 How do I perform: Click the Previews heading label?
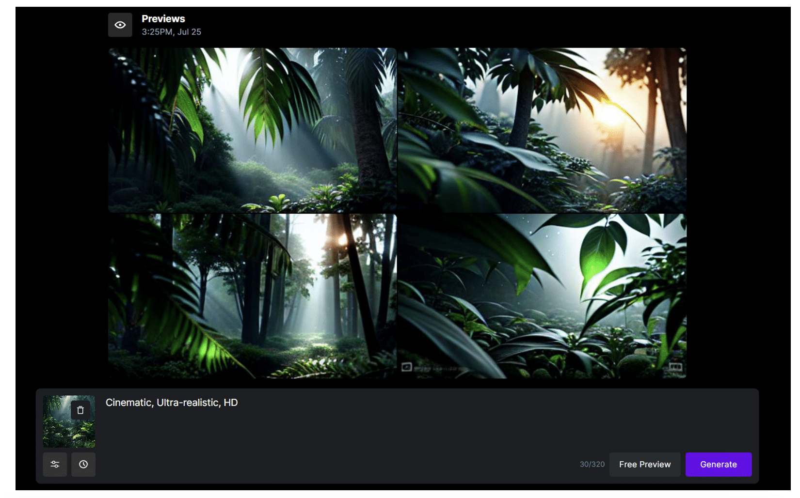pyautogui.click(x=163, y=19)
